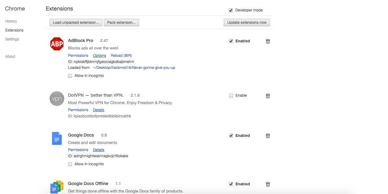The height and width of the screenshot is (194, 388).
Task: Click DotVPN version 2.1.6
Action: click(x=135, y=95)
